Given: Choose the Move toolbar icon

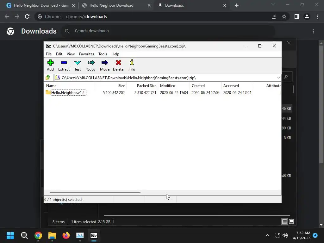Looking at the screenshot, I should (105, 65).
